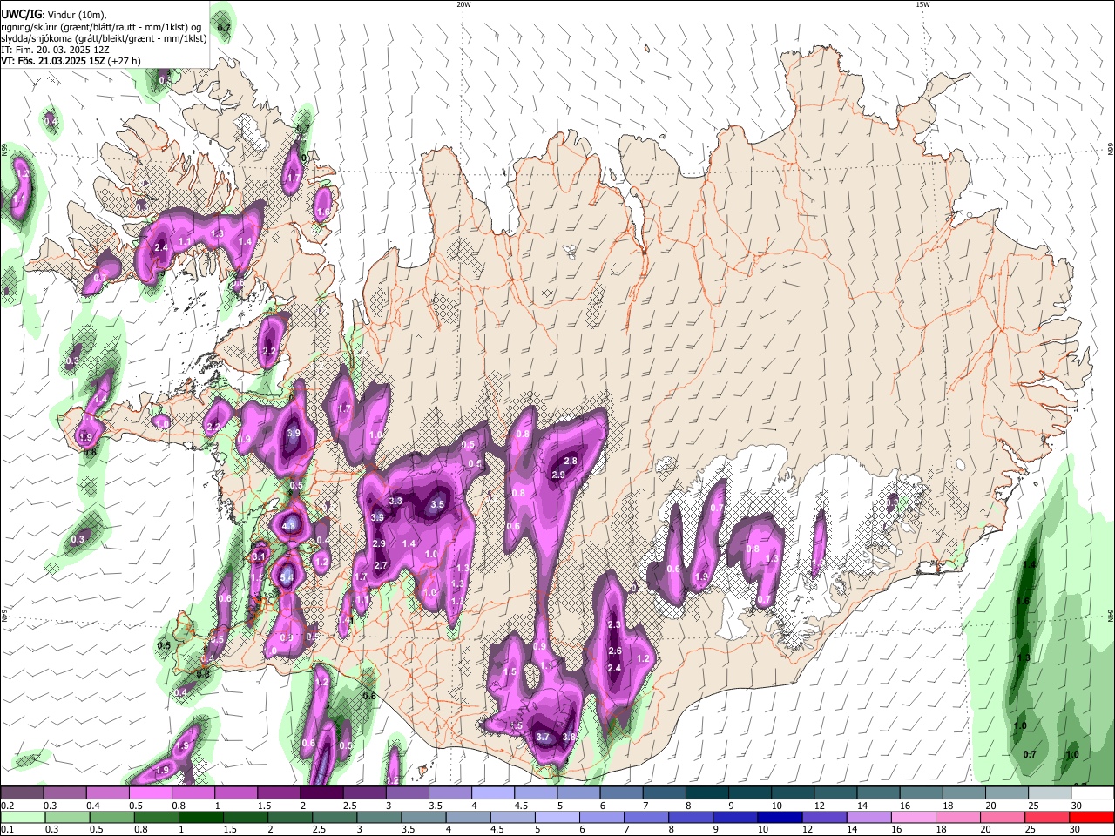Viewport: 1115px width, 836px height.
Task: Click the 20W longitude label
Action: [x=463, y=4]
